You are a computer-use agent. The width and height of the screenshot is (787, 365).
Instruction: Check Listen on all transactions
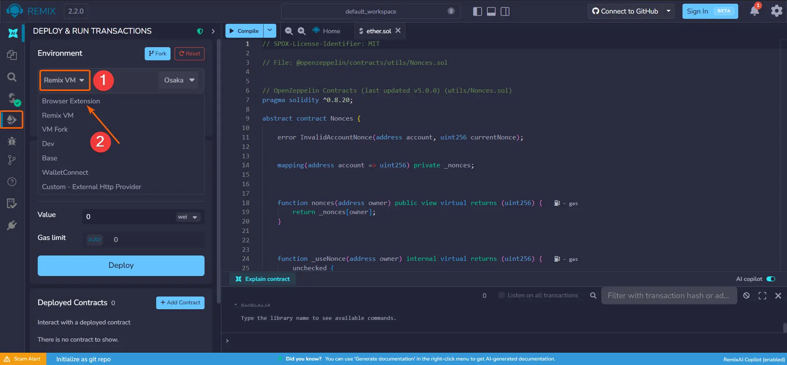(501, 295)
